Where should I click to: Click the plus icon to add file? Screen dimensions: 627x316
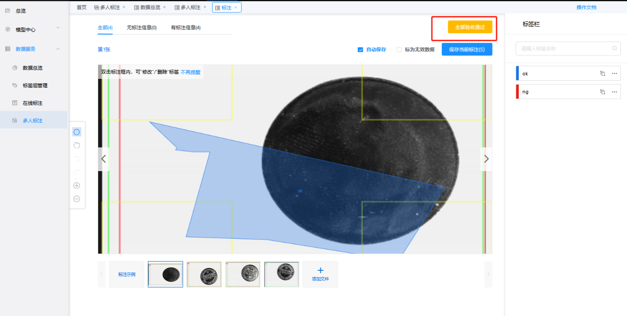pos(321,270)
